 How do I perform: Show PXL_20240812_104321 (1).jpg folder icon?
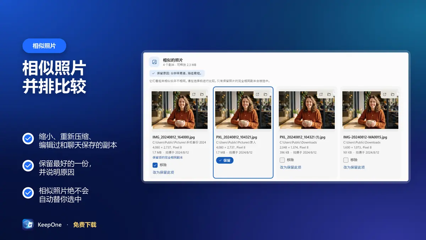[x=329, y=95]
